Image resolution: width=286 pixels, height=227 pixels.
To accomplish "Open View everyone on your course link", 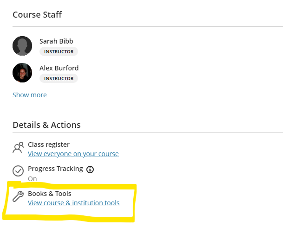I will click(73, 154).
